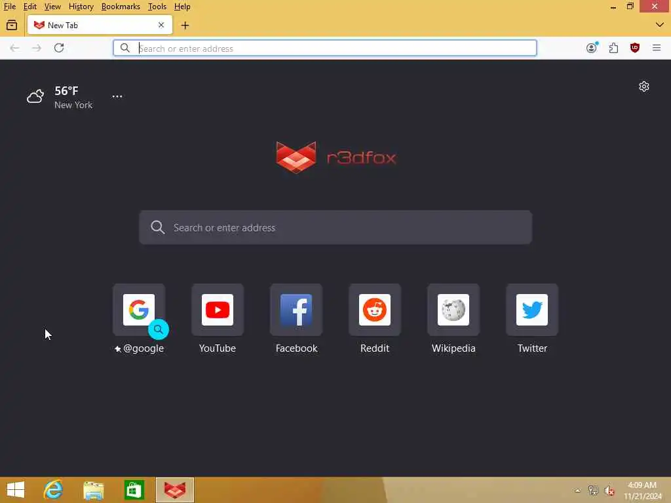
Task: Open the hamburger application menu
Action: tap(657, 48)
